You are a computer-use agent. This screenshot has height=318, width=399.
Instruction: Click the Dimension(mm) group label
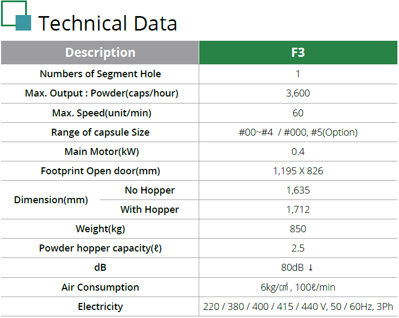point(51,200)
